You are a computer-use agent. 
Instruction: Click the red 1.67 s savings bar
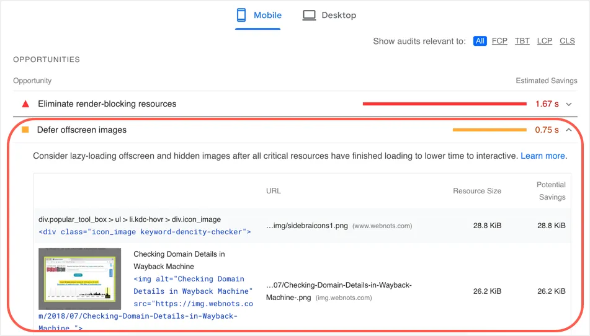(444, 104)
